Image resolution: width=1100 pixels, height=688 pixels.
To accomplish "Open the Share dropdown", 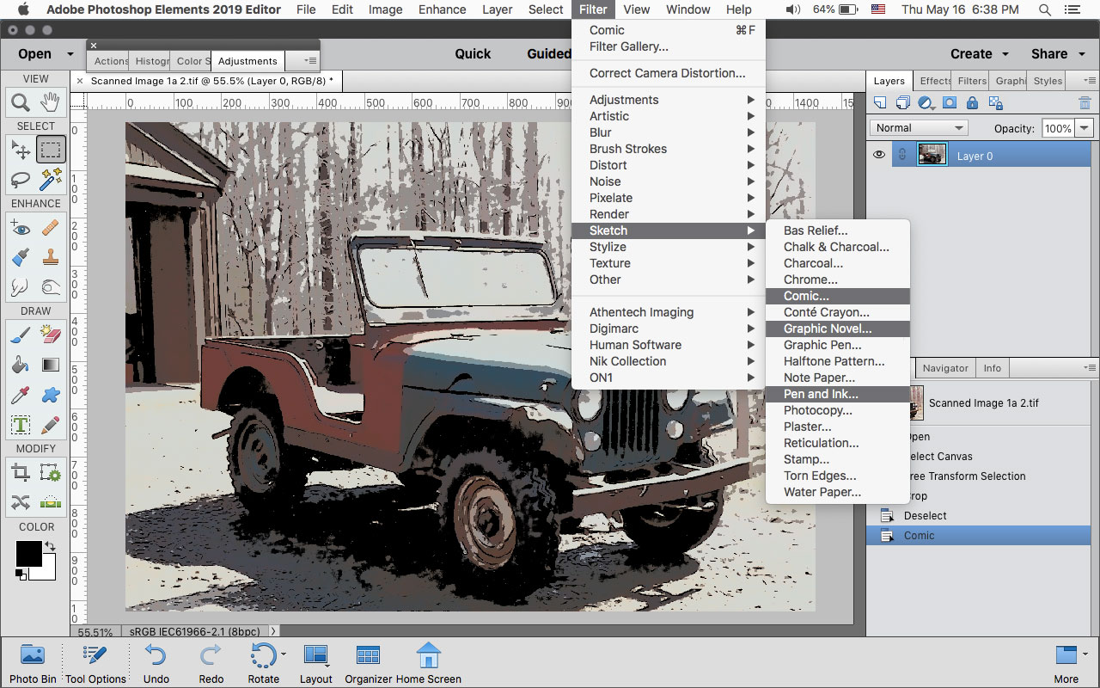I will (1056, 53).
